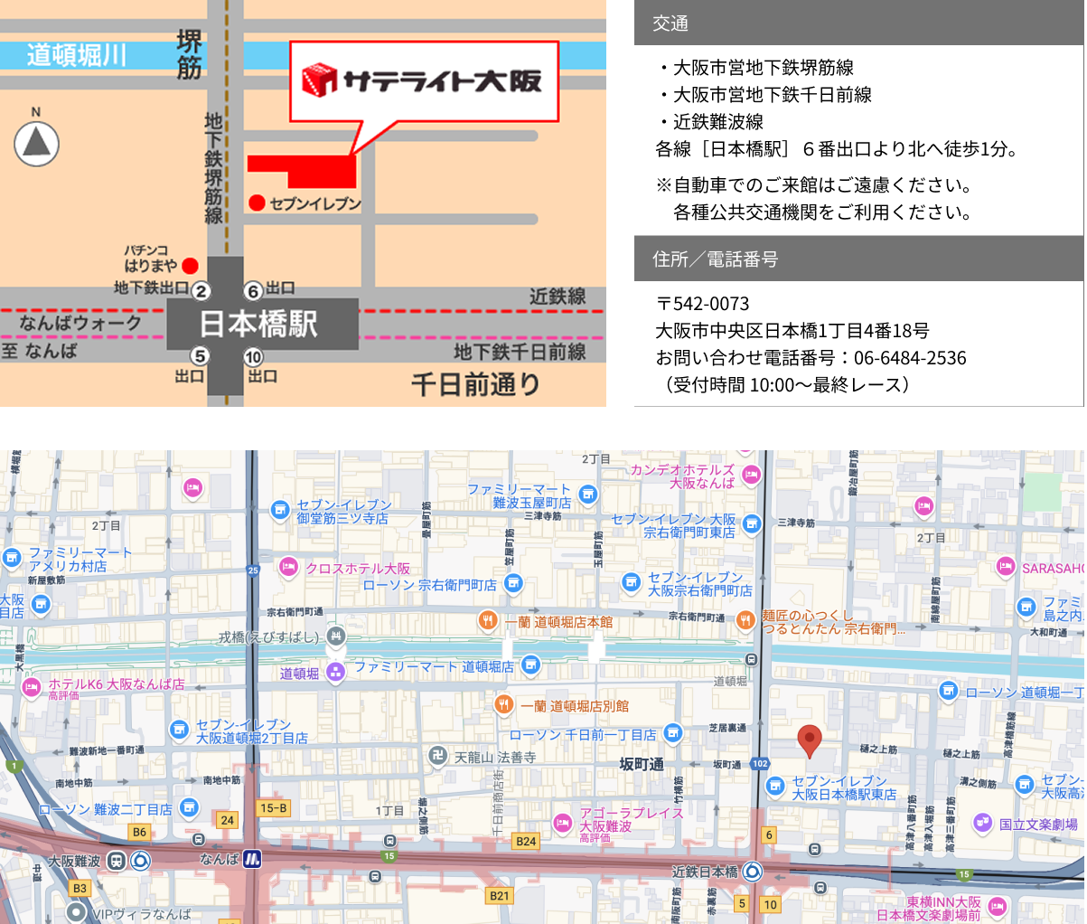Click exit 10 circle on the illustrated map

253,356
